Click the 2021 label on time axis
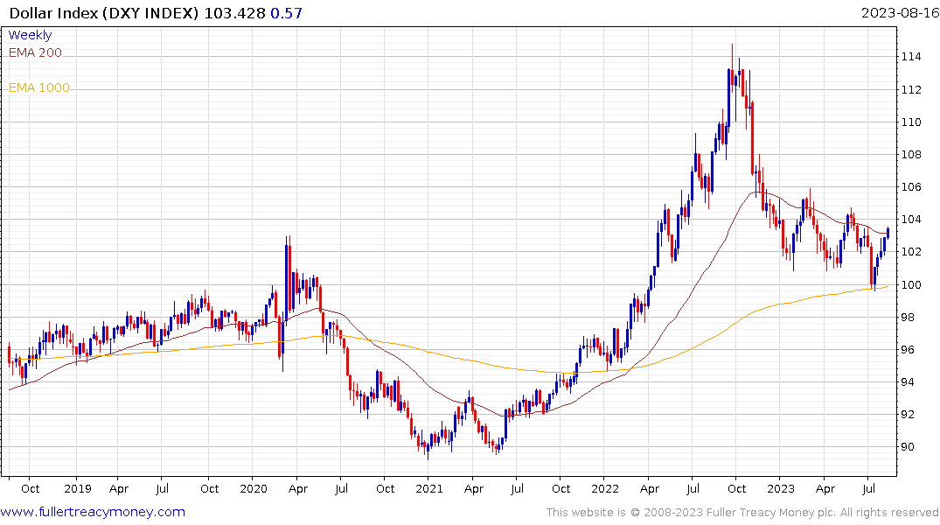This screenshot has height=525, width=940. (429, 488)
